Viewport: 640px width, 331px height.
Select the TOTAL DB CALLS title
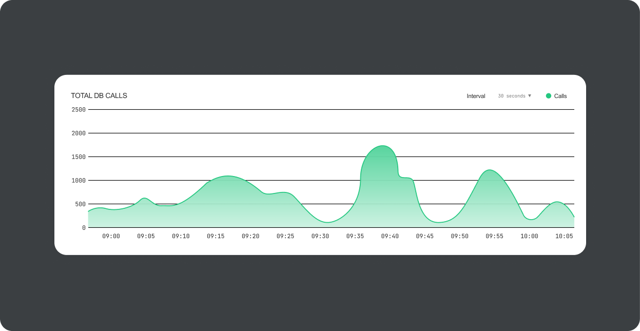99,95
